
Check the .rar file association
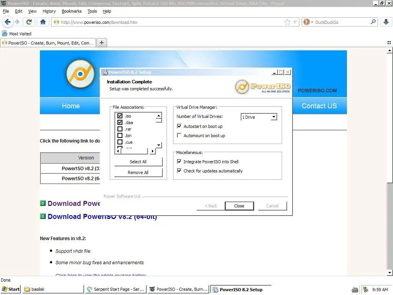(120, 129)
